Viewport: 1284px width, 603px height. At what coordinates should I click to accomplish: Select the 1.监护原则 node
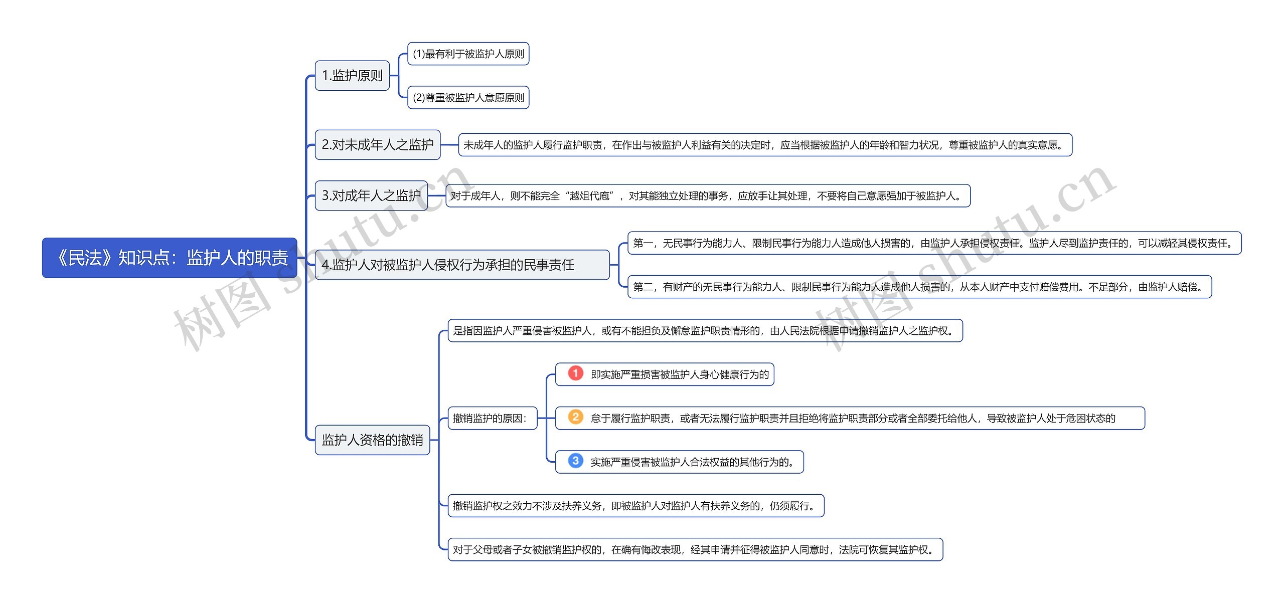(352, 76)
